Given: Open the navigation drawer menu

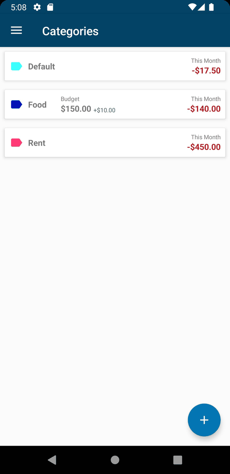Looking at the screenshot, I should pyautogui.click(x=16, y=30).
